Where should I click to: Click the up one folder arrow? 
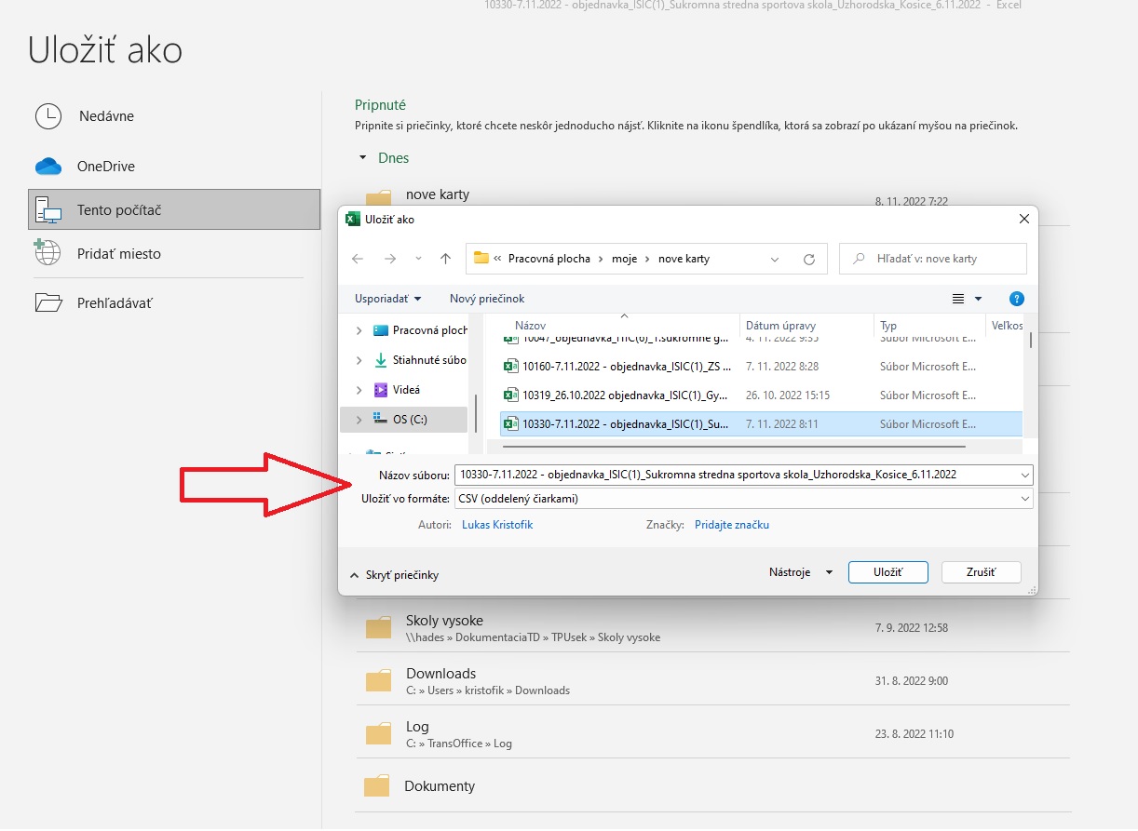445,259
